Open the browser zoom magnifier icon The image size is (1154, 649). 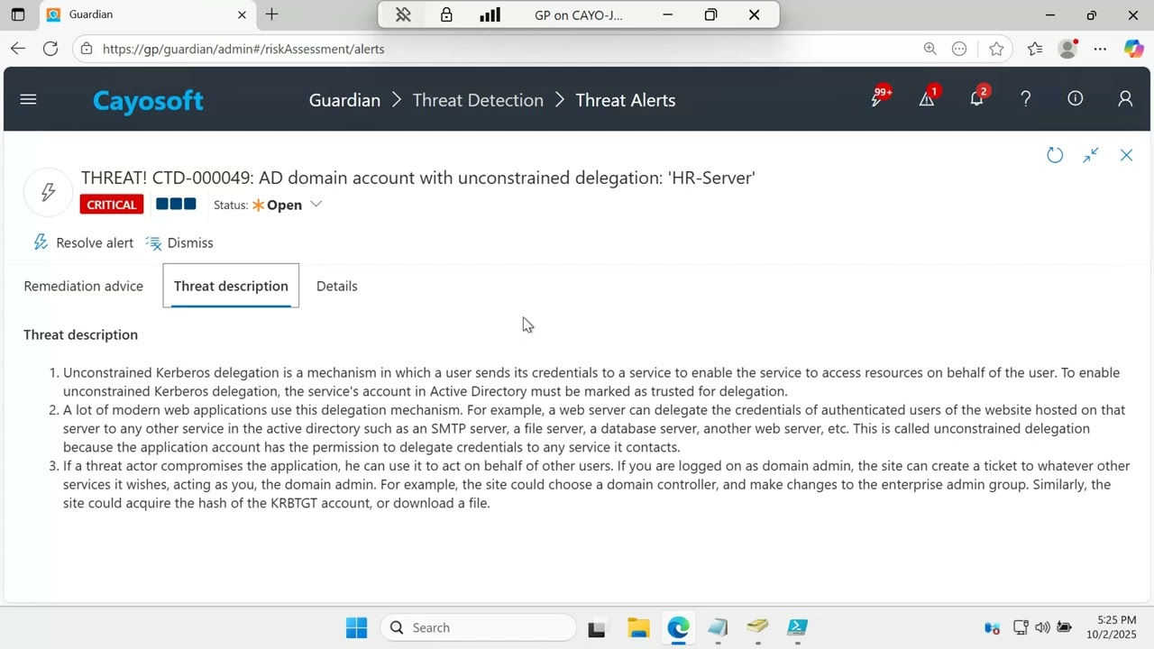(x=930, y=49)
